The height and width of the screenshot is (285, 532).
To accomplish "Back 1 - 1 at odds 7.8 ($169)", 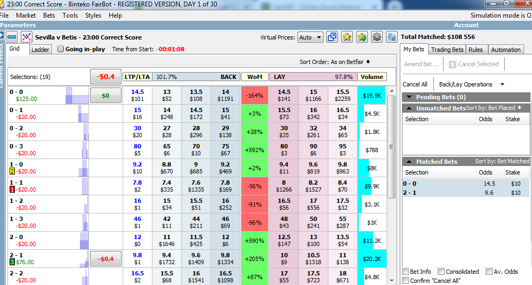I will point(225,186).
